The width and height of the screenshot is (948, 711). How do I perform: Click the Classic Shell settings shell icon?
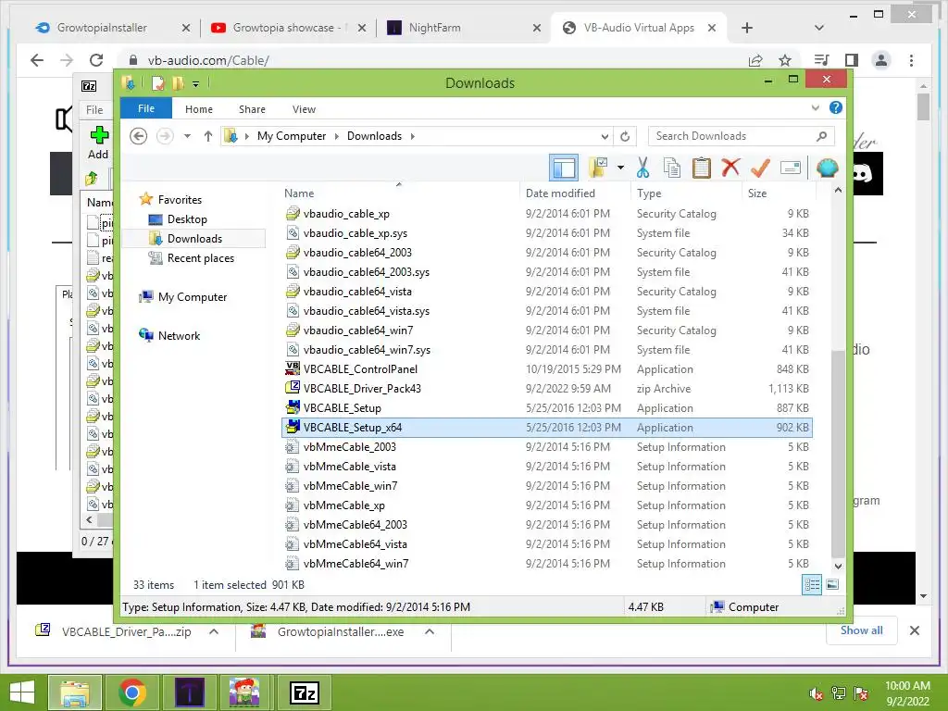click(827, 168)
